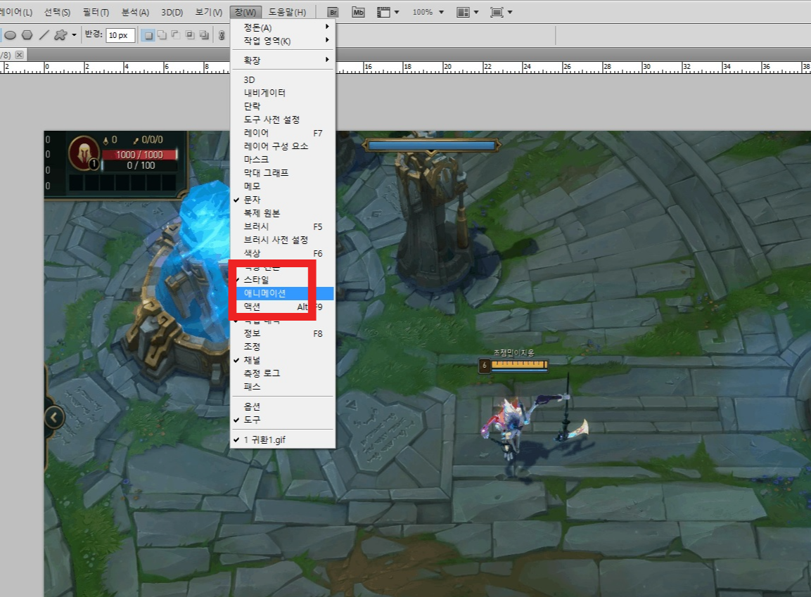Select 도구 사전 설정 menu entry
The width and height of the screenshot is (811, 597).
click(x=283, y=120)
